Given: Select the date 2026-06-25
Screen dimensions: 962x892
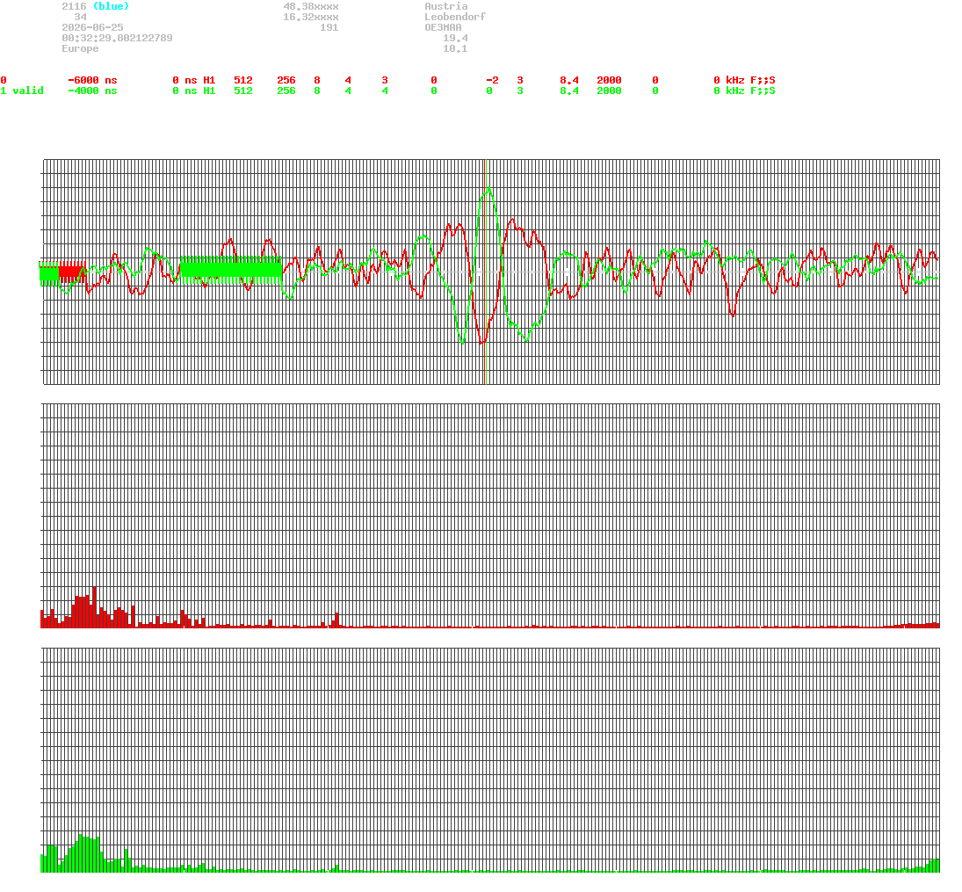Looking at the screenshot, I should coord(92,27).
